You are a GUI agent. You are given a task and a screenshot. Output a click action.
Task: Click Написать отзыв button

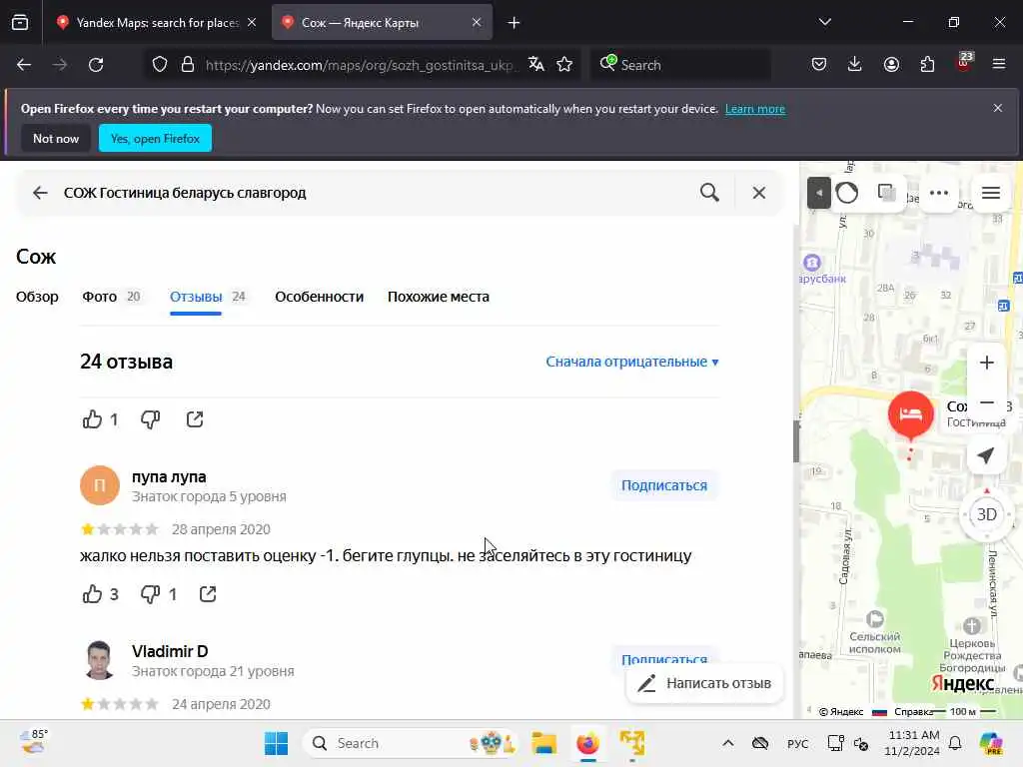(x=704, y=683)
